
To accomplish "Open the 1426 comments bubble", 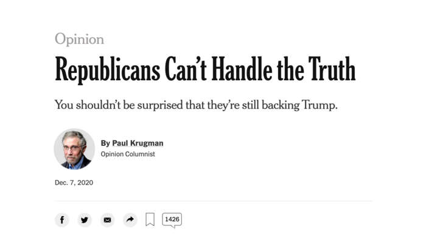I will pyautogui.click(x=172, y=219).
